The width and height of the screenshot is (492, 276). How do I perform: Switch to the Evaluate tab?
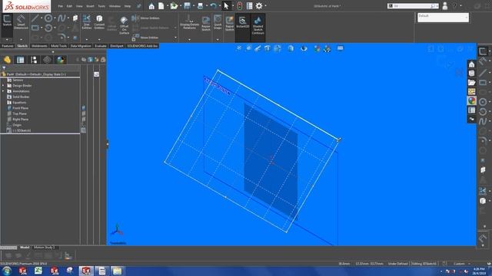click(101, 46)
